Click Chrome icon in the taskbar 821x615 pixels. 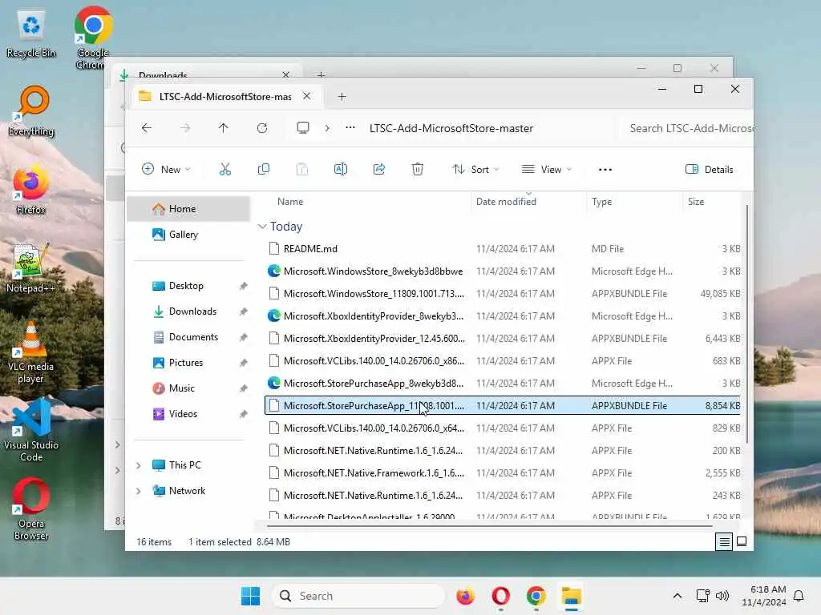[536, 596]
